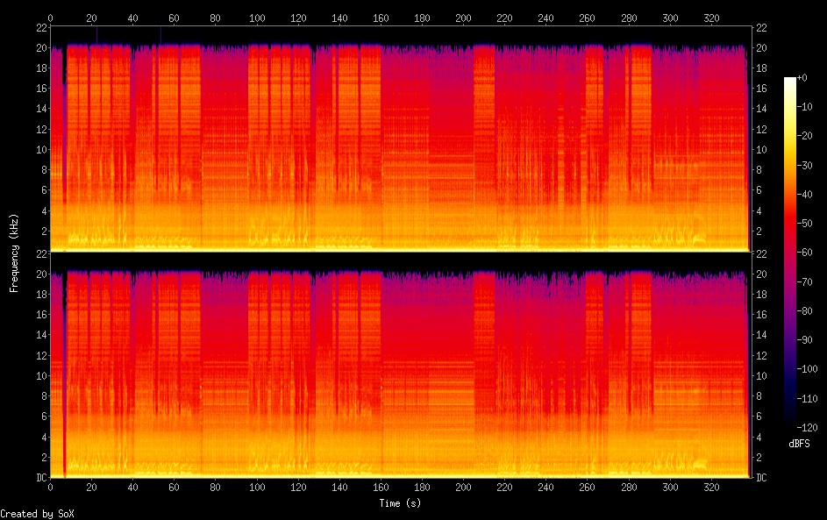Click the dark purple bottom of the color bar
The height and width of the screenshot is (520, 827).
click(x=790, y=423)
